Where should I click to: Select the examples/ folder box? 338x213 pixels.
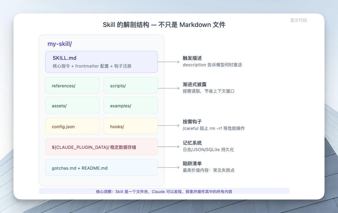(x=131, y=105)
